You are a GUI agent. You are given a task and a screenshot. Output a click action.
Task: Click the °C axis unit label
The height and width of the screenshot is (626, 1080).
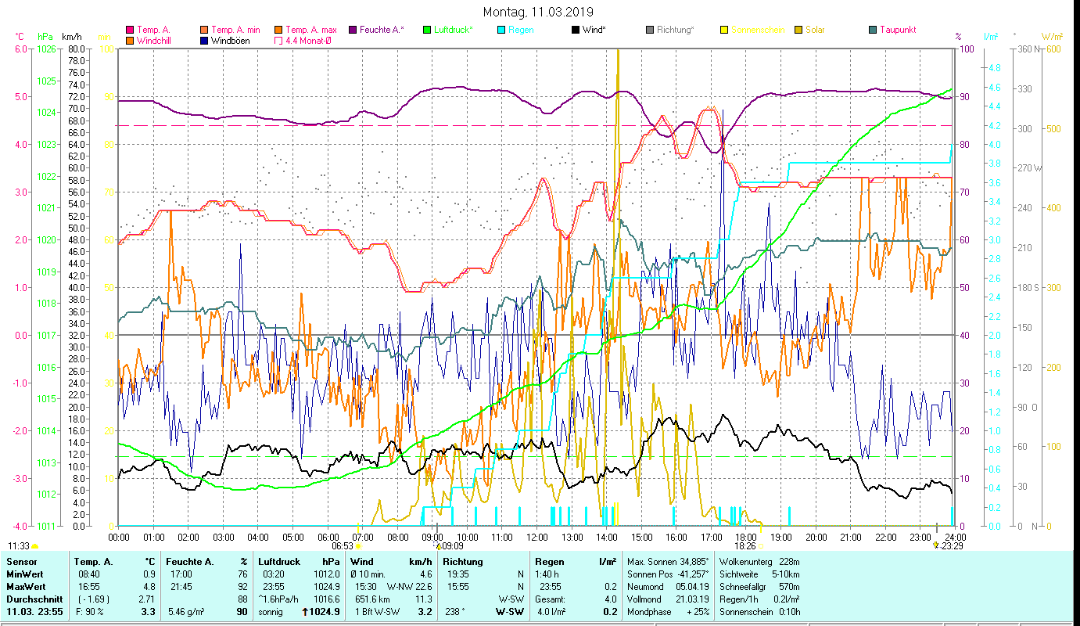click(x=20, y=37)
